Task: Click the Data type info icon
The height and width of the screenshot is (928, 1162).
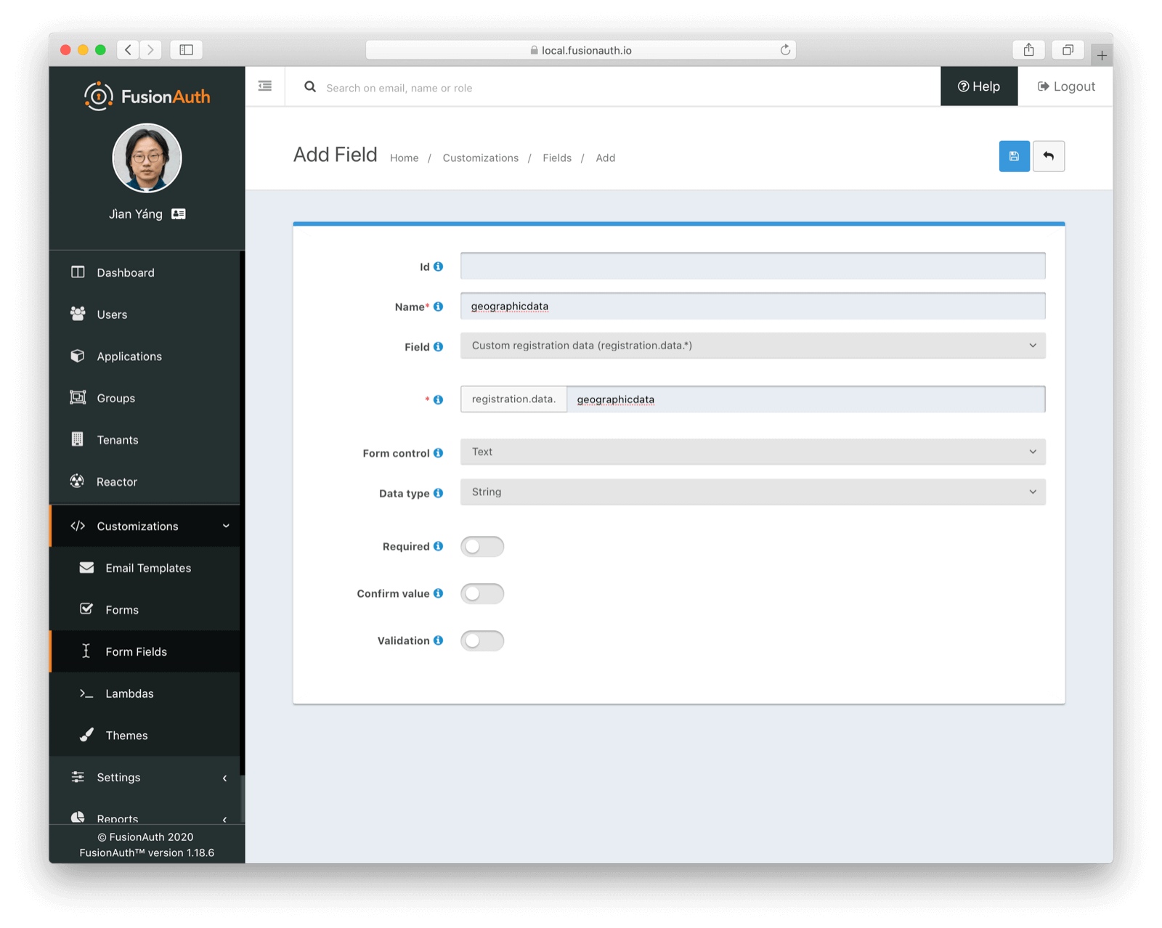Action: [439, 493]
